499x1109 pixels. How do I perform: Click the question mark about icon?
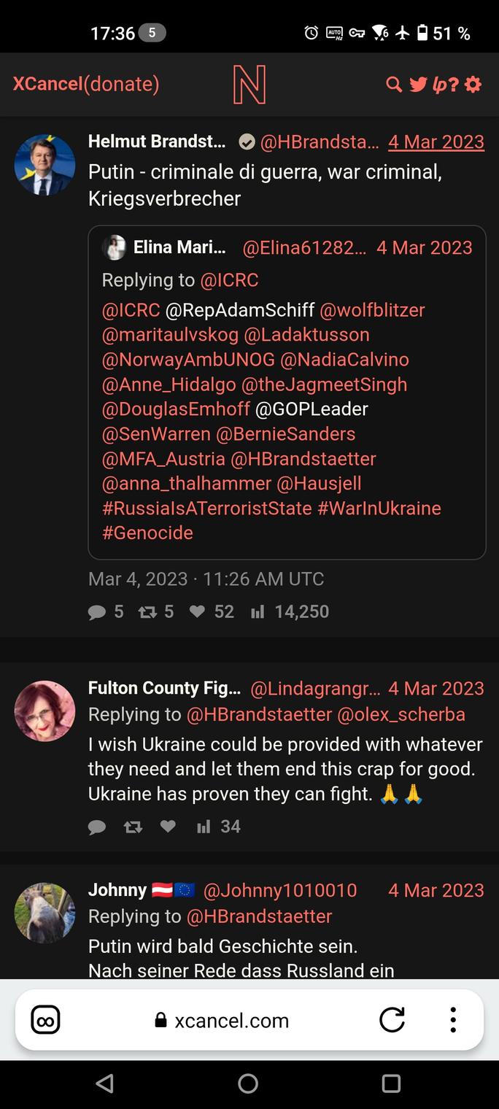pos(454,85)
